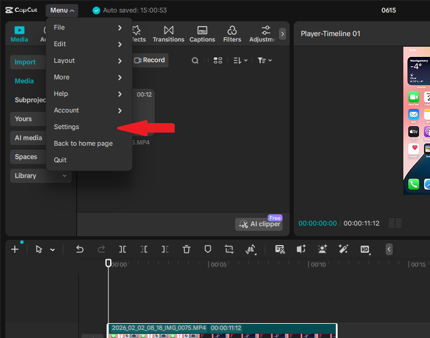The height and width of the screenshot is (338, 430).
Task: Open the transcript-based editing tool
Action: (x=280, y=249)
